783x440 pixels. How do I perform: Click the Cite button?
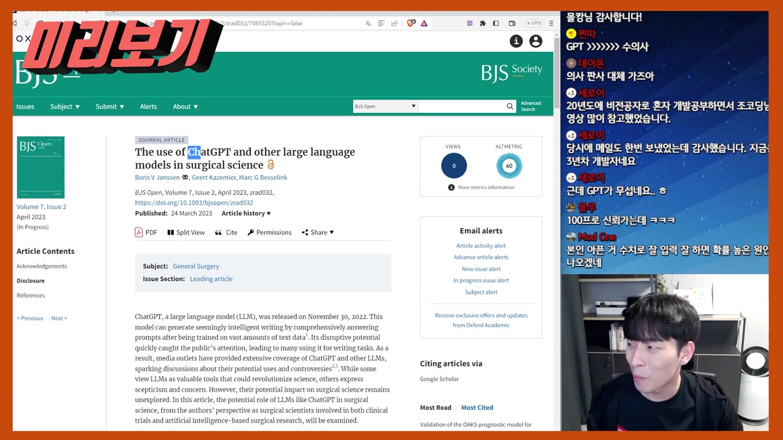[x=226, y=232]
